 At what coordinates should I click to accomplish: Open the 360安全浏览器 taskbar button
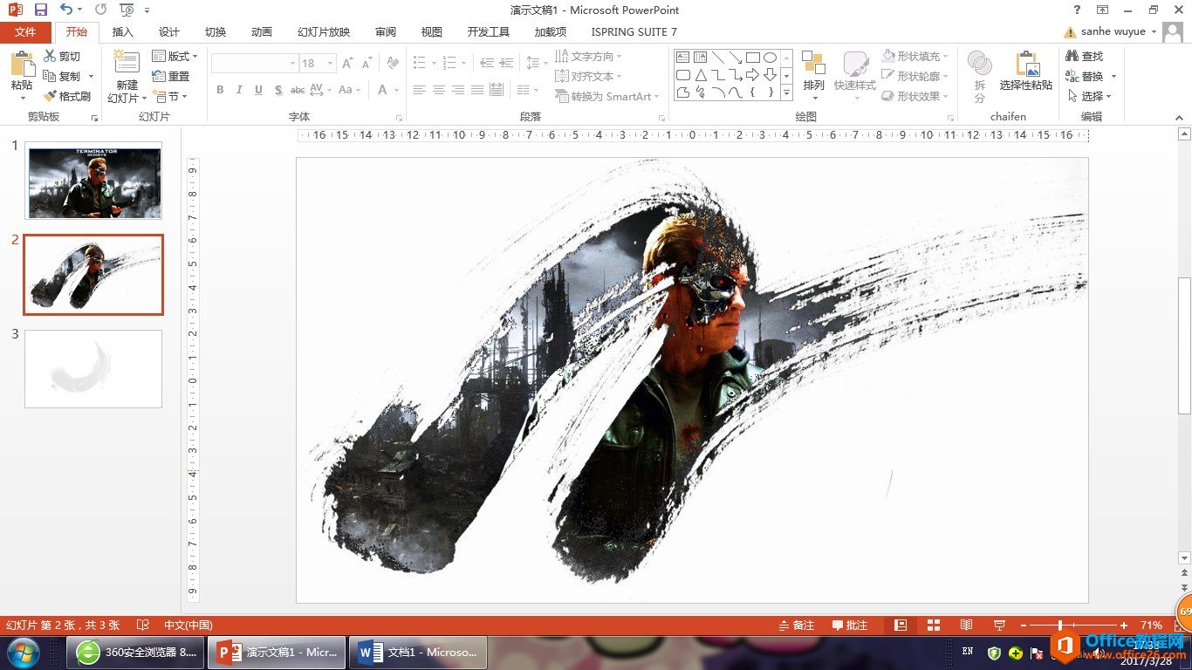click(x=136, y=653)
